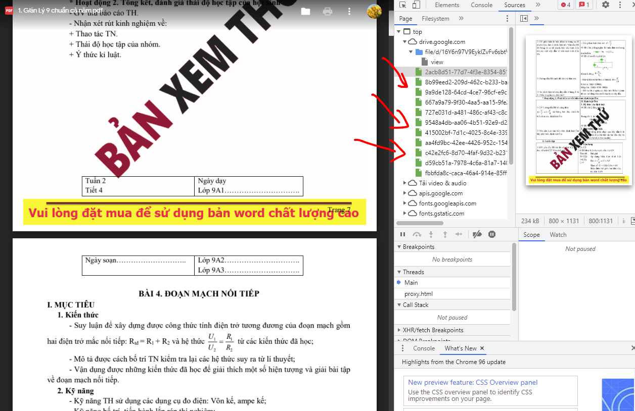
Task: Toggle pause on exceptions
Action: (x=492, y=234)
